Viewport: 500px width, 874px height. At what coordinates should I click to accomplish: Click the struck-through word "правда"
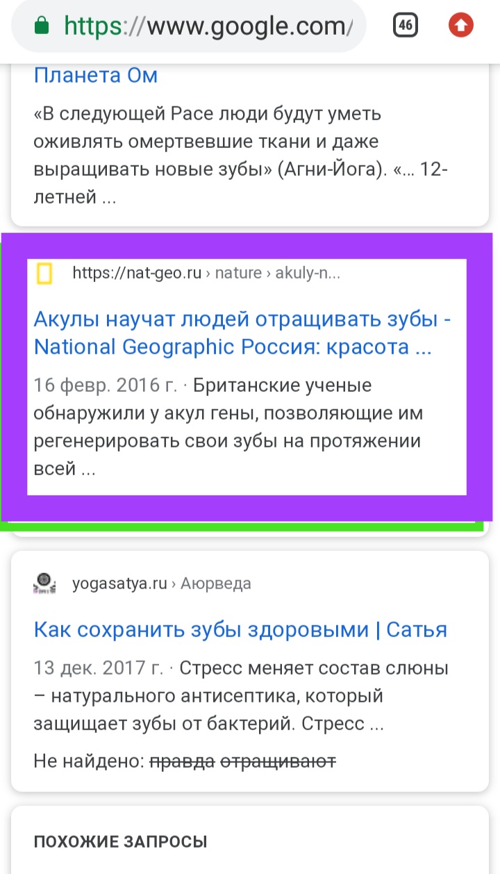click(181, 761)
